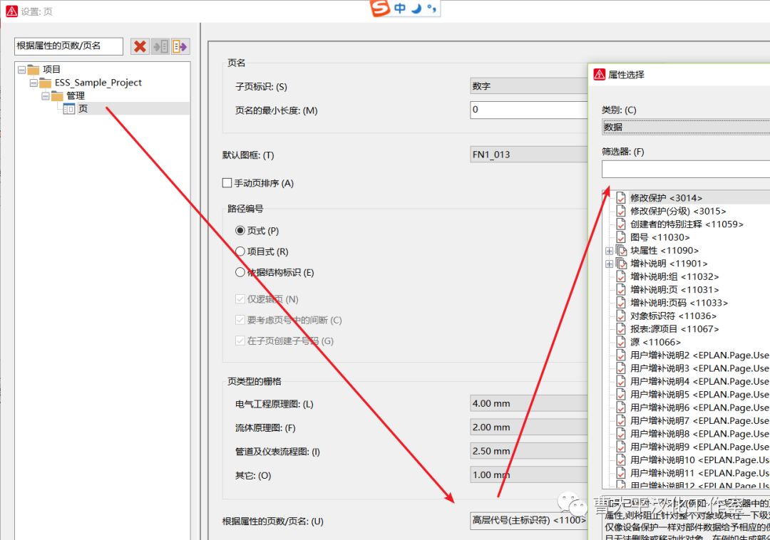
Task: Click icon beside 增补说明:组 <11032>
Action: [621, 276]
